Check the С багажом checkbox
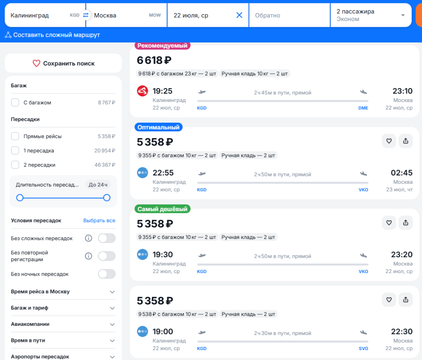This screenshot has width=422, height=360. 15,103
